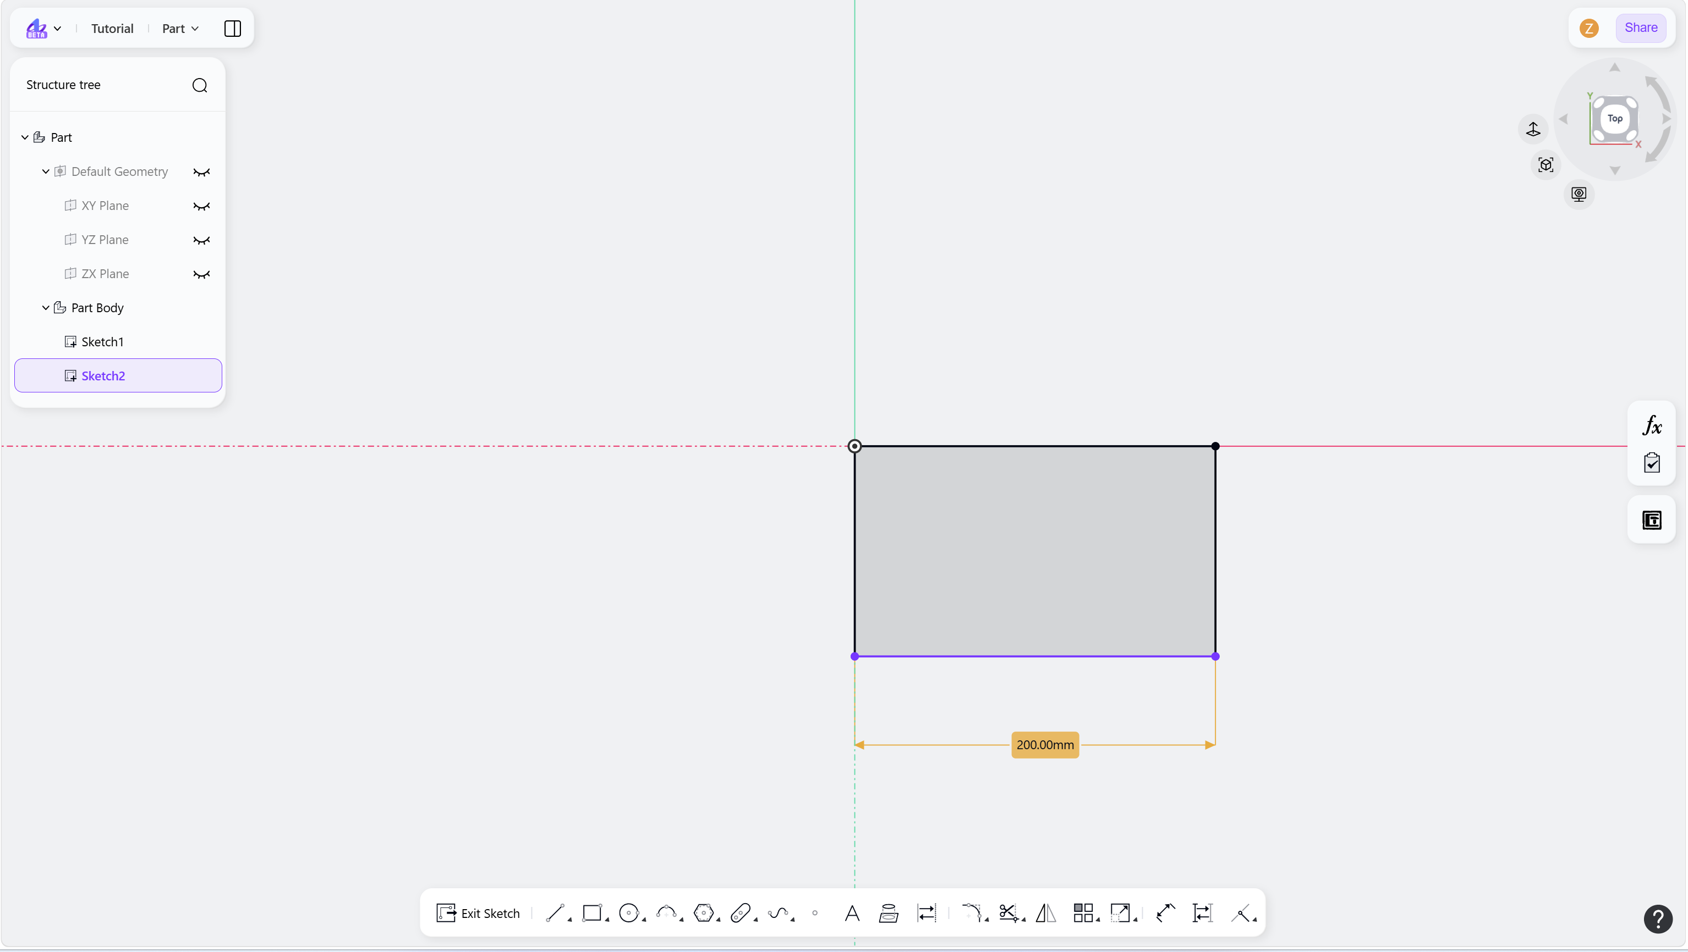Screen dimensions: 1688x952
Task: Open the fx parameters panel
Action: 1651,425
